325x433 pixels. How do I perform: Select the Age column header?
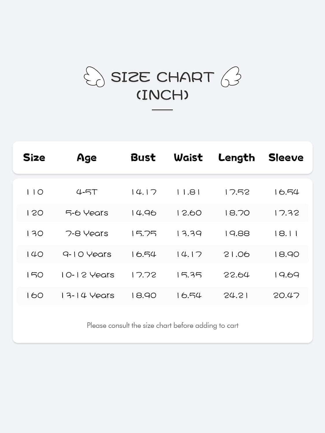87,158
